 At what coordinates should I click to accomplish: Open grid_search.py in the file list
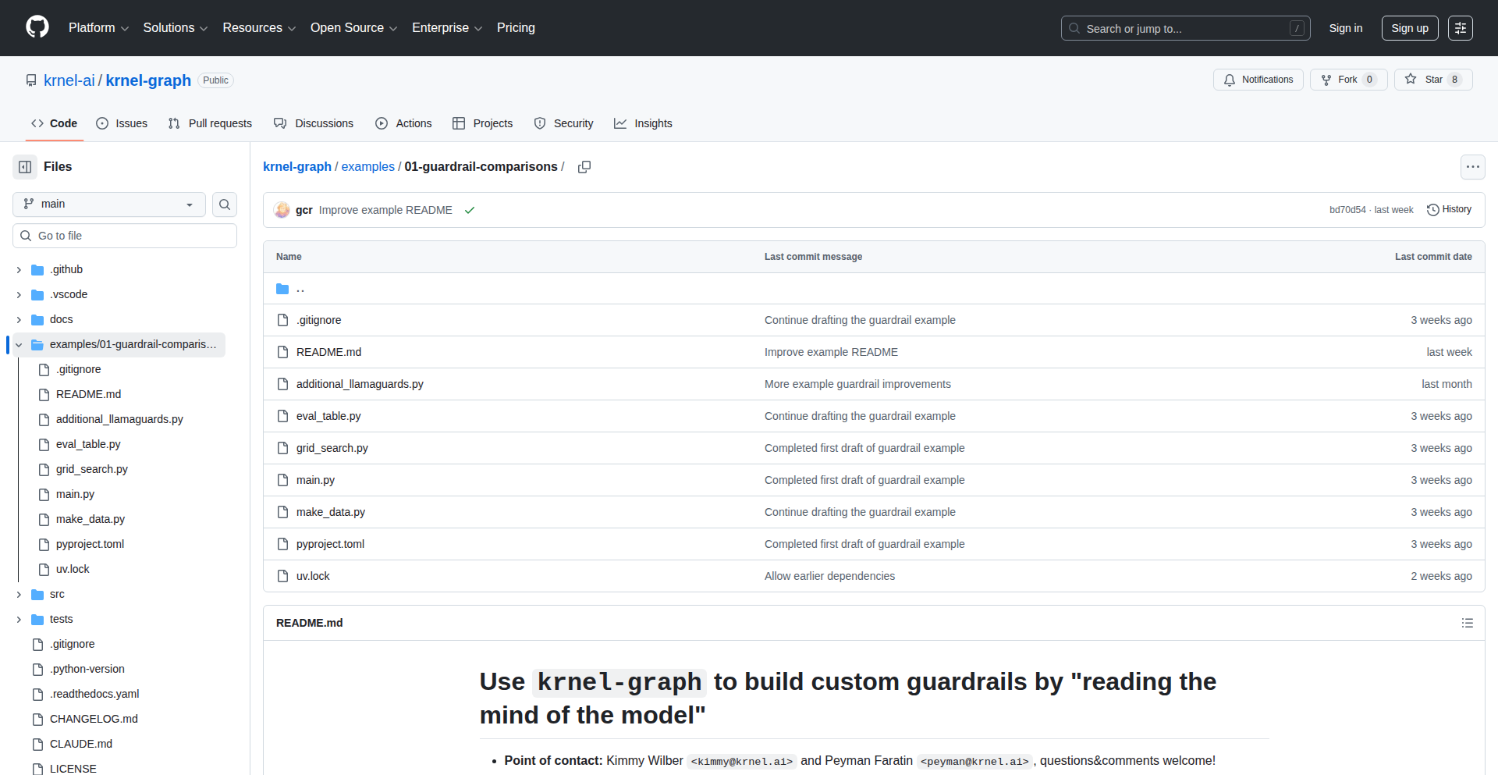[x=332, y=448]
